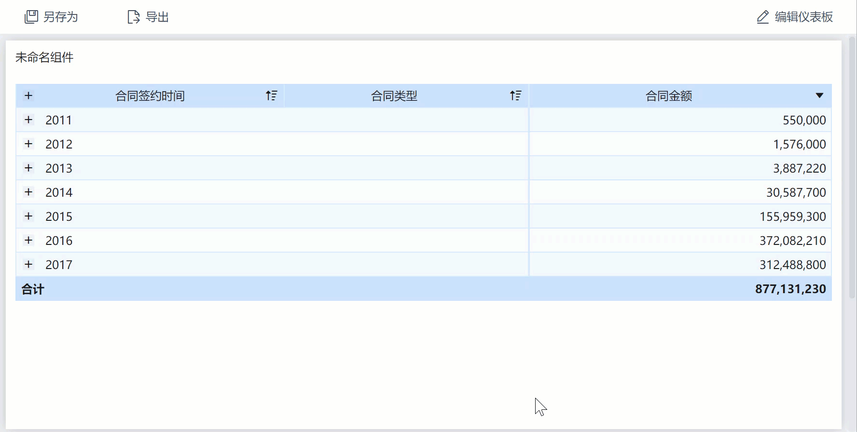
Task: Click the amount 1,576,000
Action: [x=800, y=144]
